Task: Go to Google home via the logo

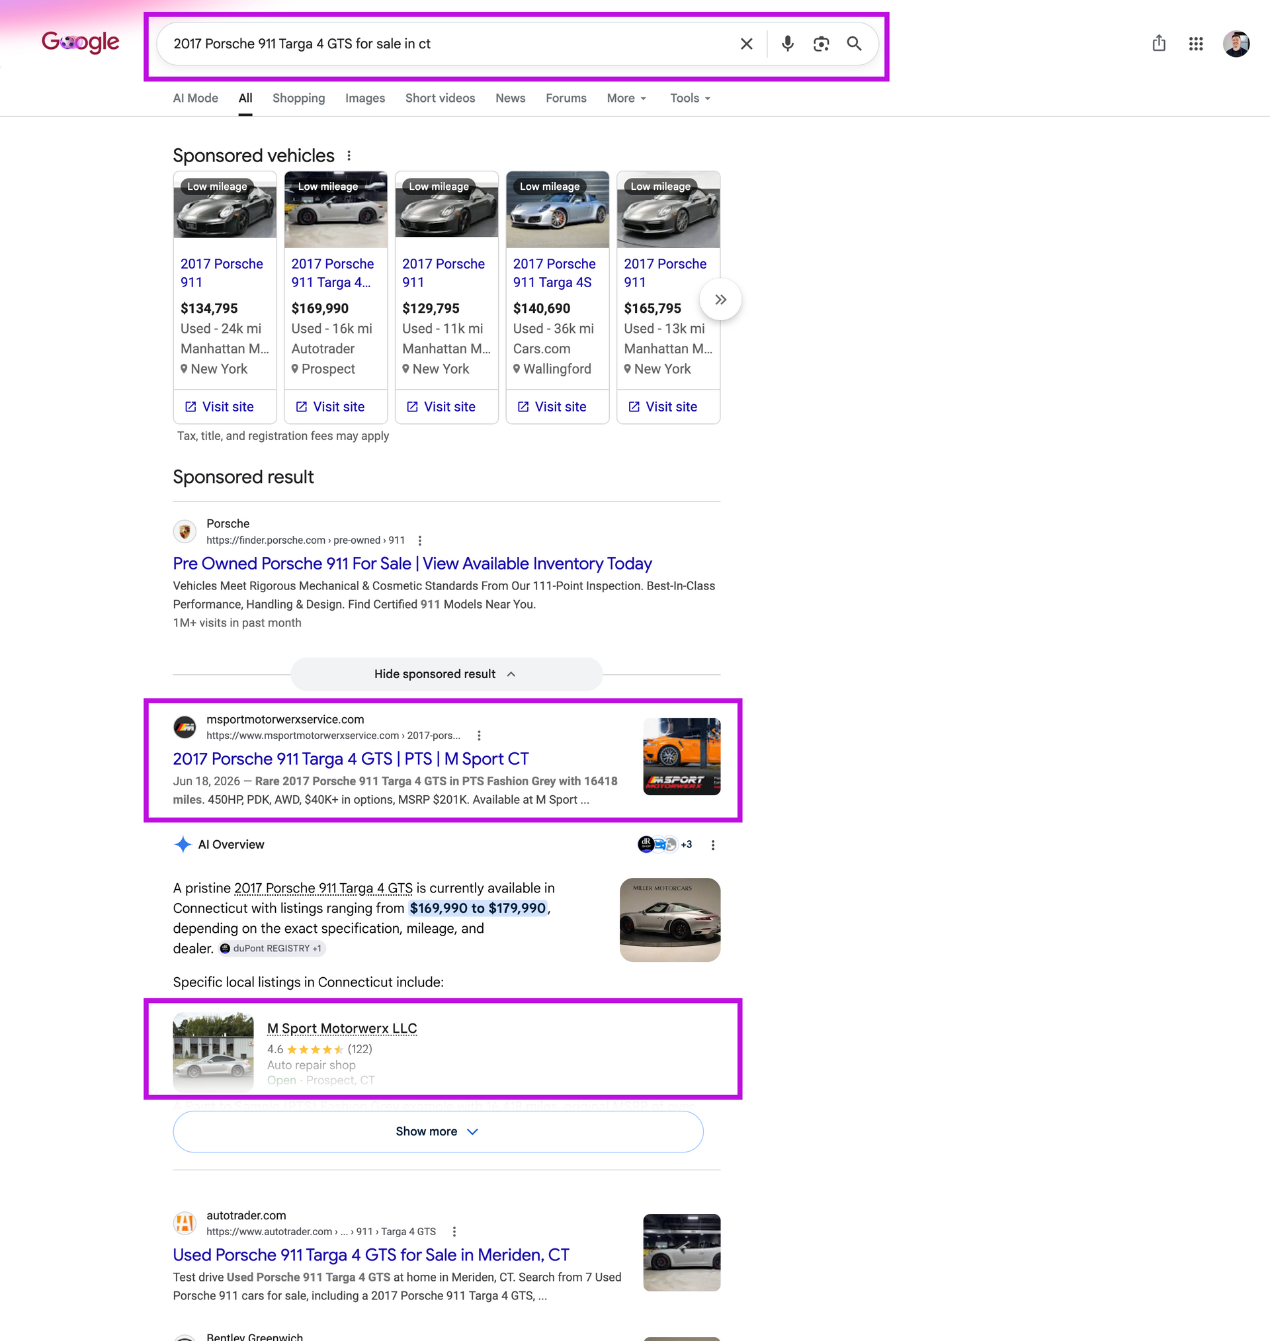Action: [x=81, y=42]
